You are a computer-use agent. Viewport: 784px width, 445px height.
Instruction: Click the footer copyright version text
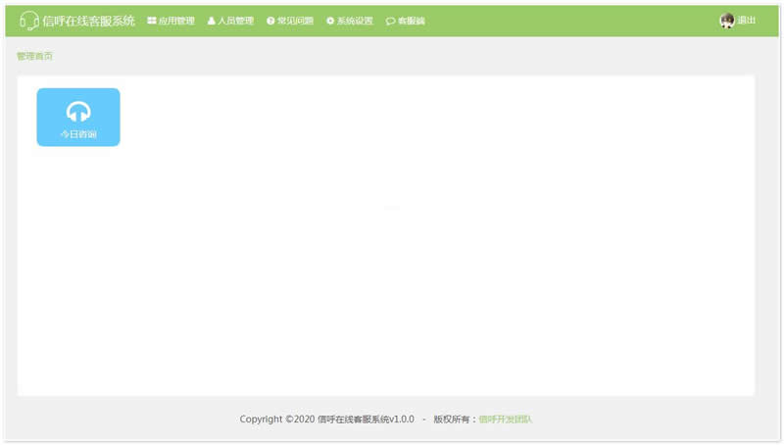point(326,420)
